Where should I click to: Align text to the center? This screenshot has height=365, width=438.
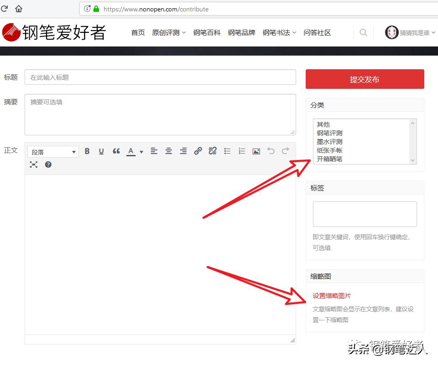[169, 151]
